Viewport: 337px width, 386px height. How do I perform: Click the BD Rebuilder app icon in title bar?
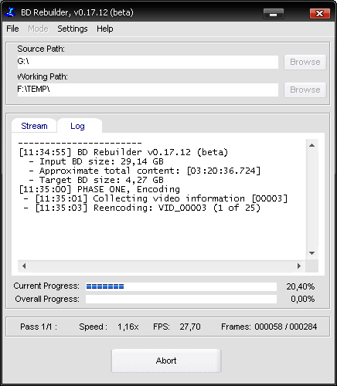point(11,12)
